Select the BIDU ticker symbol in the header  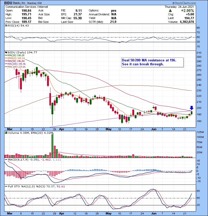pos(8,3)
